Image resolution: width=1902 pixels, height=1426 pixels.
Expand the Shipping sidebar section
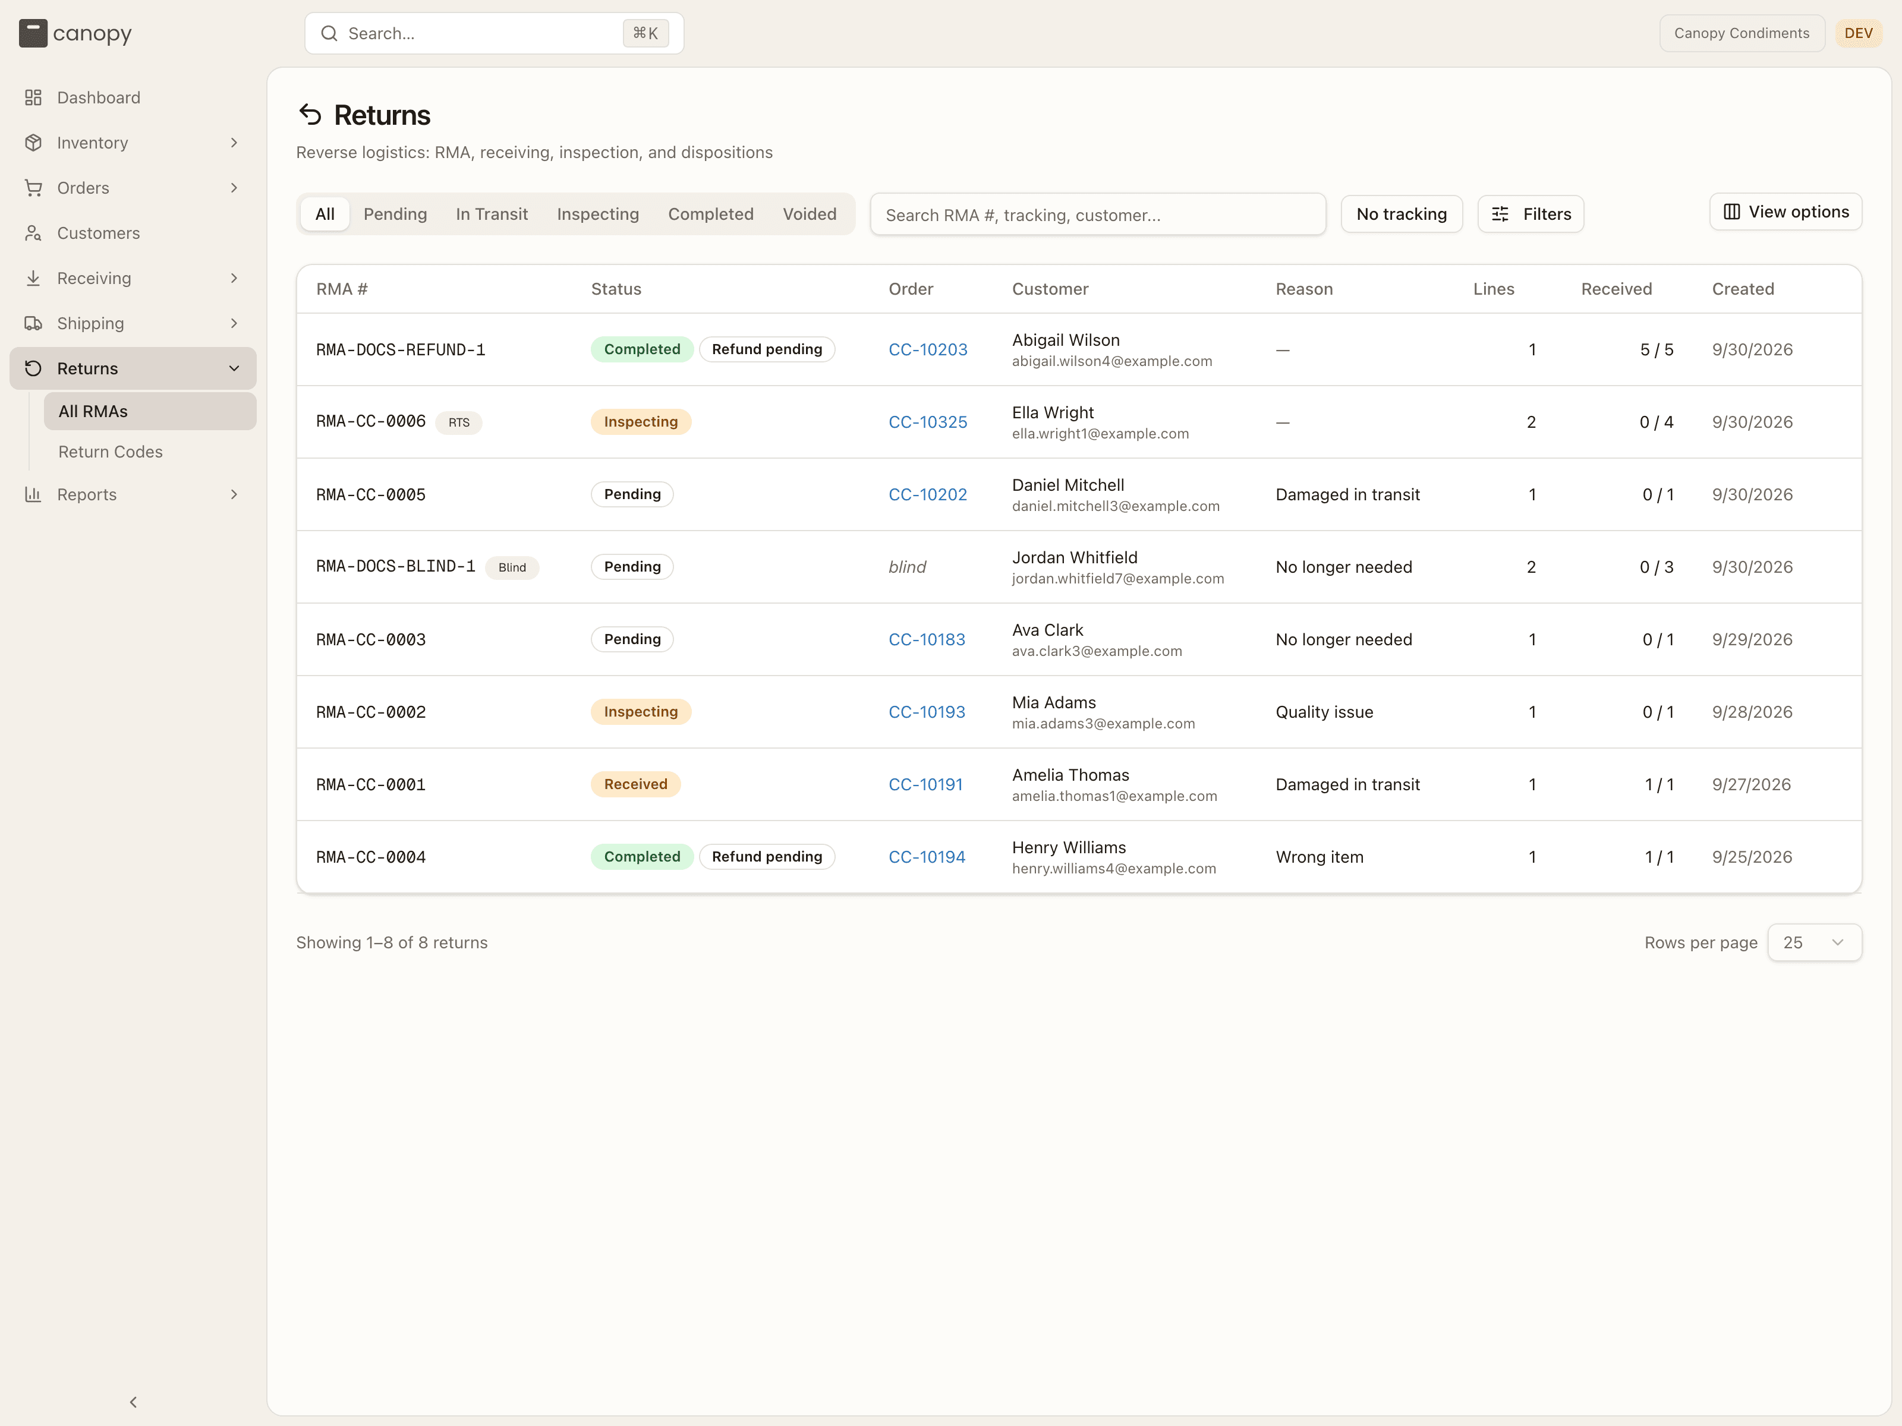(234, 323)
